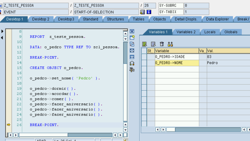Click the headphones services icon beside the editor
The height and width of the screenshot is (141, 250).
132,63
